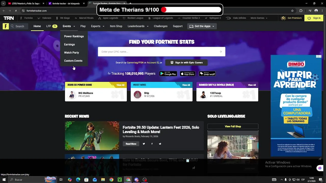This screenshot has height=183, width=326.
Task: Select Earnings in the Events menu
Action: pos(70,44)
